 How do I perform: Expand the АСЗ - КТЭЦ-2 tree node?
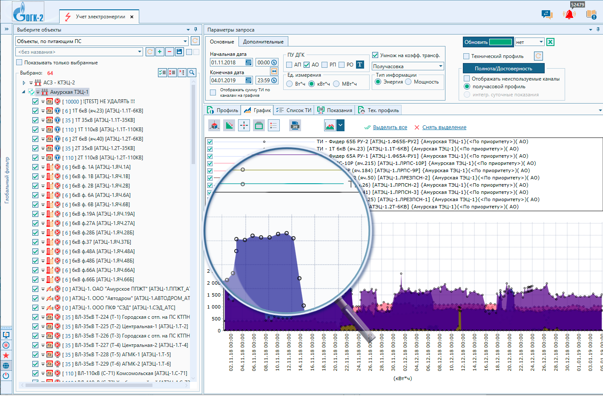click(24, 83)
